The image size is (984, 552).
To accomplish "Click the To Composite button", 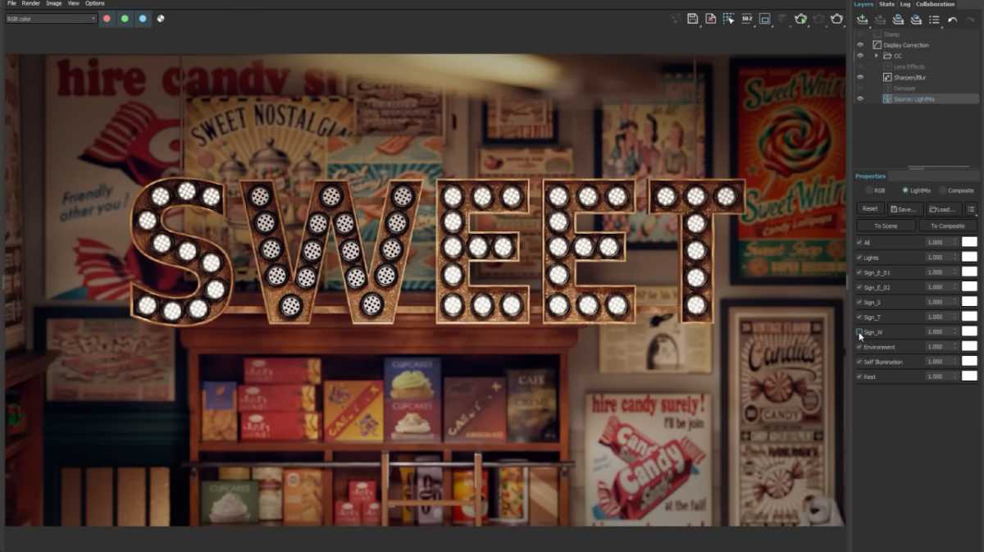I will coord(948,226).
